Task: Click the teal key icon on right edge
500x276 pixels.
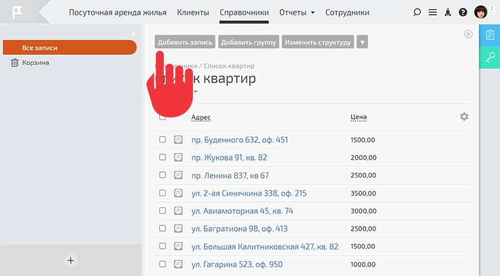Action: click(x=490, y=58)
